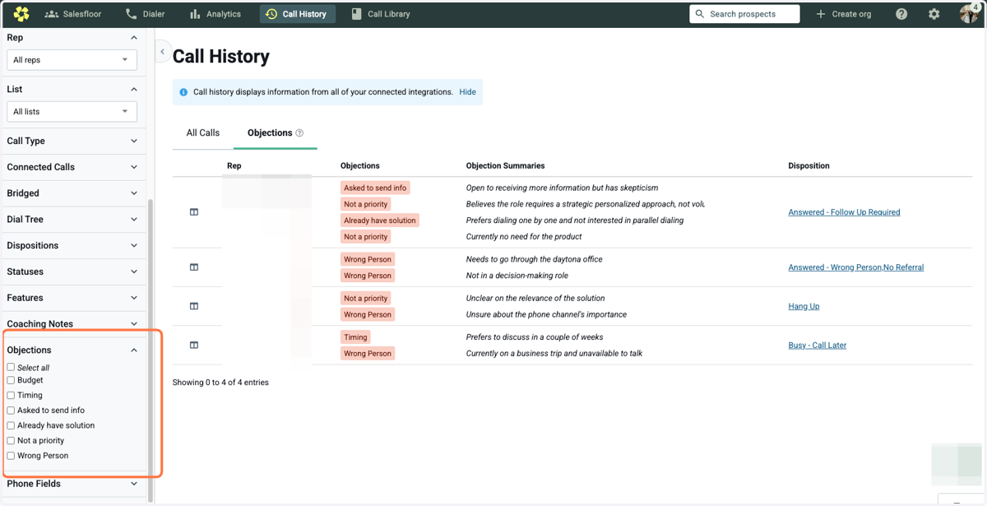Select the Call History nav item

[296, 14]
